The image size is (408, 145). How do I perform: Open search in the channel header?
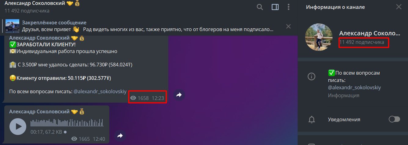(x=260, y=7)
